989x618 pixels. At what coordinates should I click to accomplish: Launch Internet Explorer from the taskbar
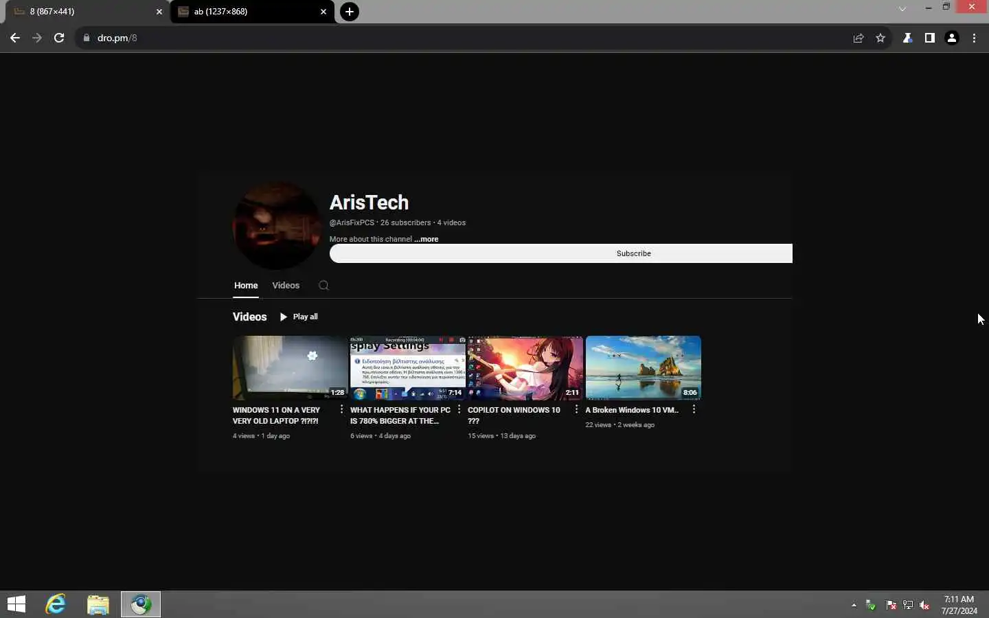(x=56, y=604)
